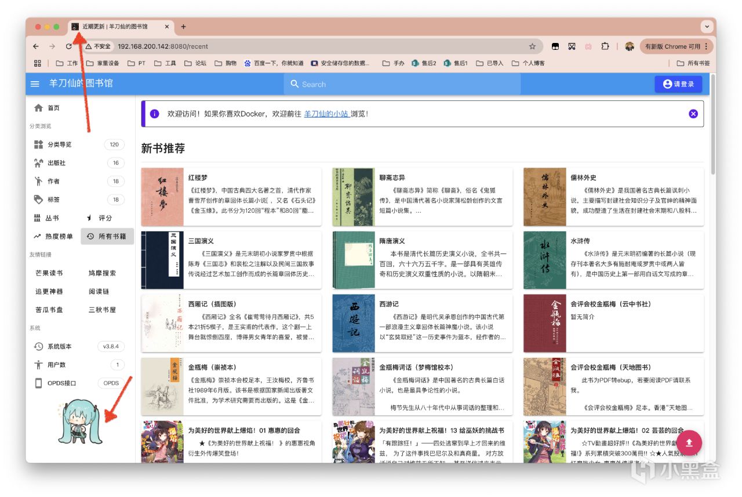Click the 首页 home icon in sidebar
This screenshot has width=742, height=497.
(38, 108)
